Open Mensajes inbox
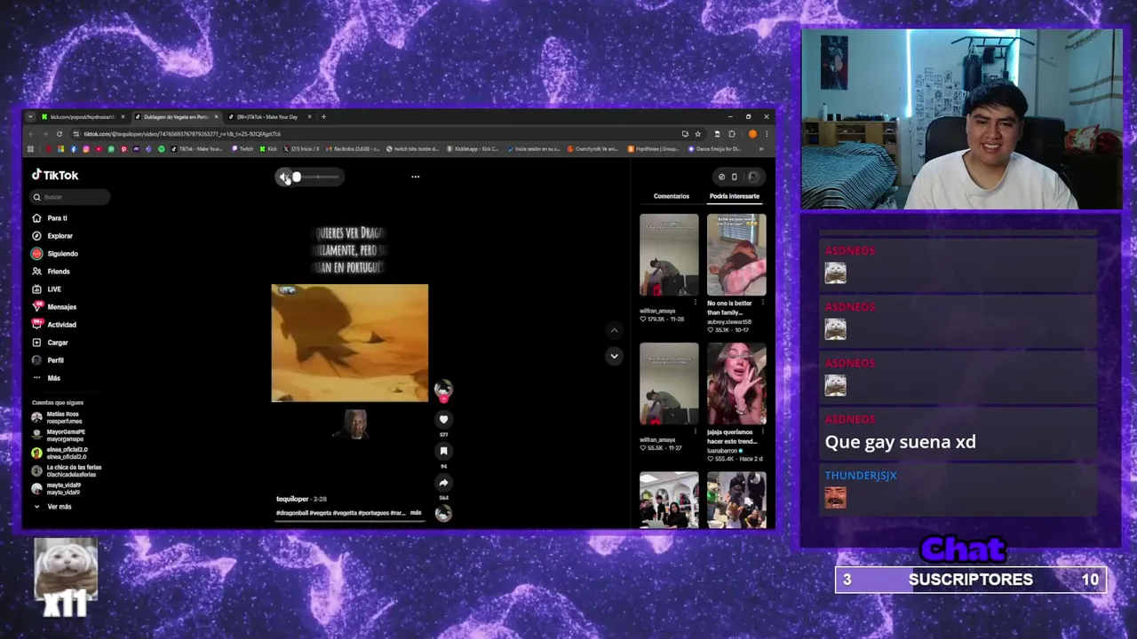Viewport: 1137px width, 639px height. 54,307
